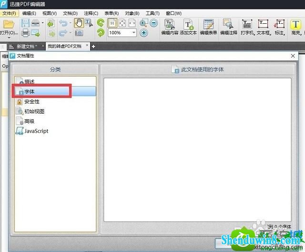Click the Print icon
Screen dimensions: 305x252
[x=25, y=33]
